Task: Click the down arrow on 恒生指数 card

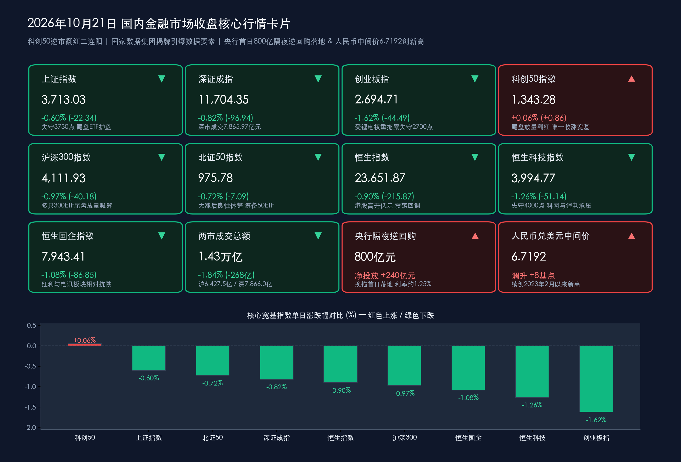Action: 475,157
